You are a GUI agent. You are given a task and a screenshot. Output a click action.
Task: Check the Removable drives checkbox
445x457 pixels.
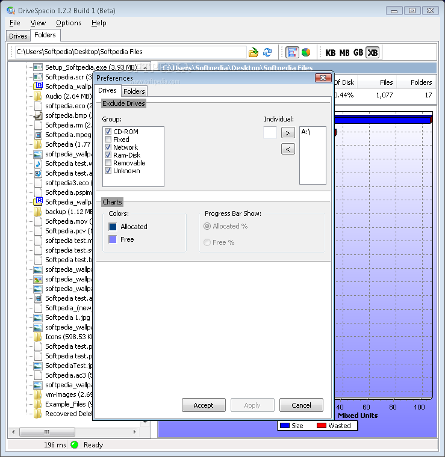[108, 163]
